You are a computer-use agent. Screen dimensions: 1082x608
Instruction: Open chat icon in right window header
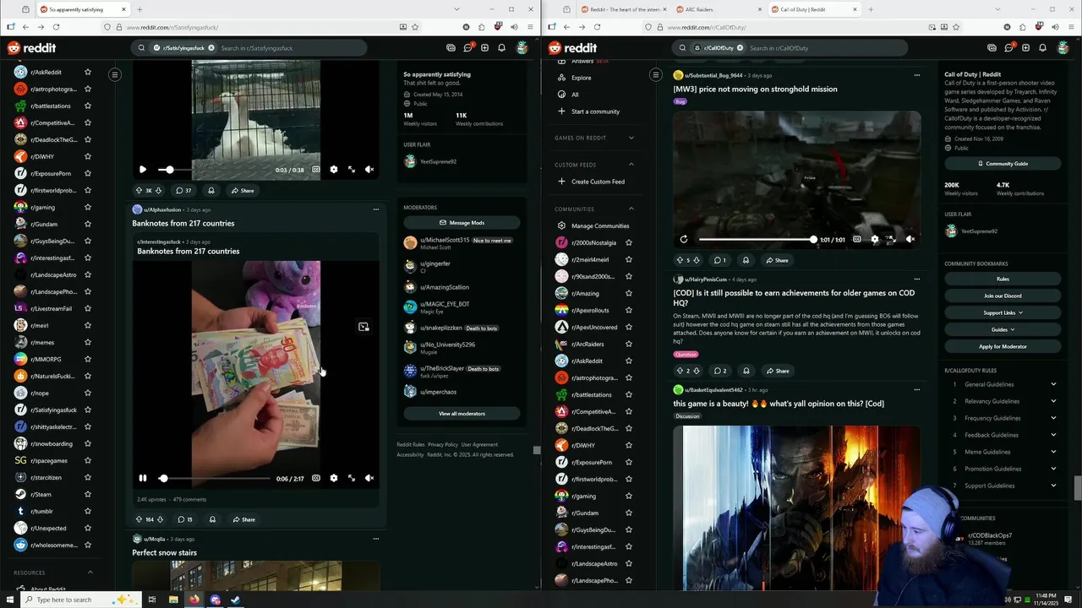(1008, 48)
